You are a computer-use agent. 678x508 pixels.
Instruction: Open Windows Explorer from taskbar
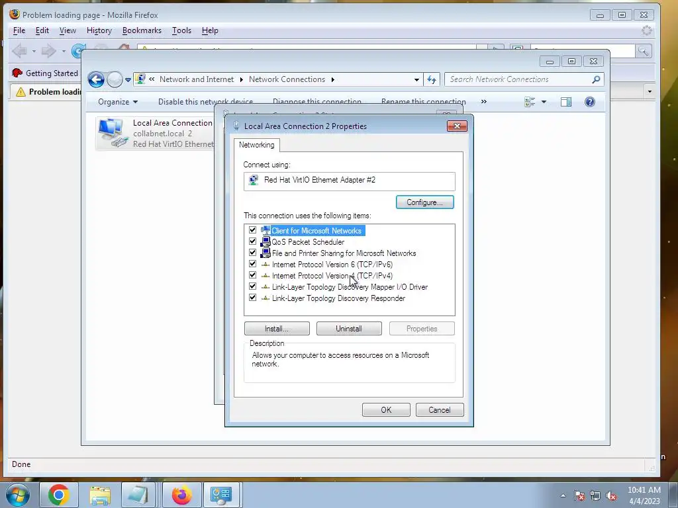[100, 495]
